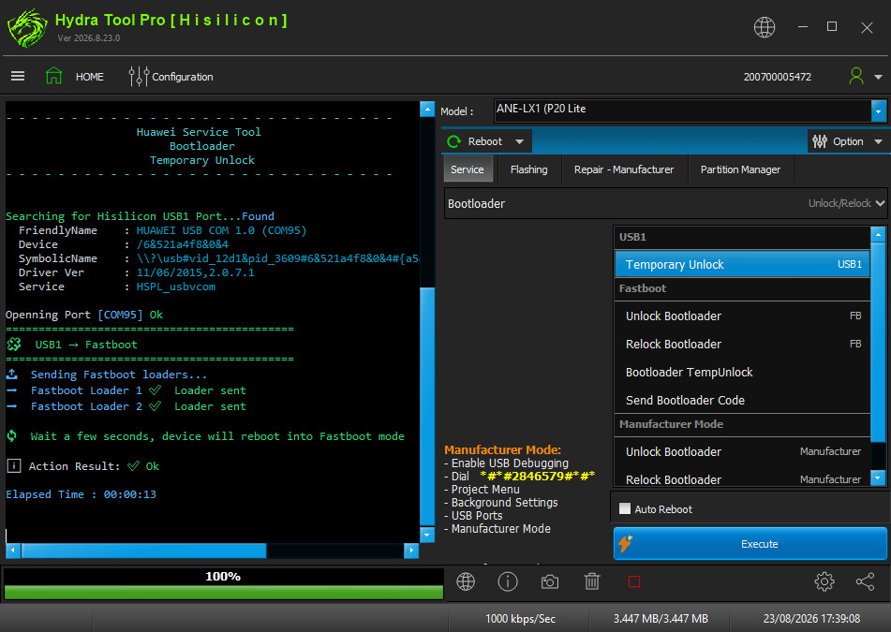
Task: Click operation list scroll down arrow
Action: pyautogui.click(x=878, y=478)
